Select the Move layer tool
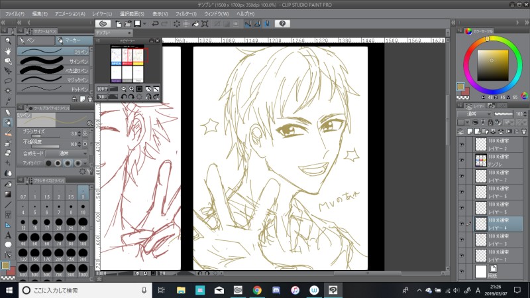Viewport: 530px width, 298px height. pyautogui.click(x=8, y=71)
